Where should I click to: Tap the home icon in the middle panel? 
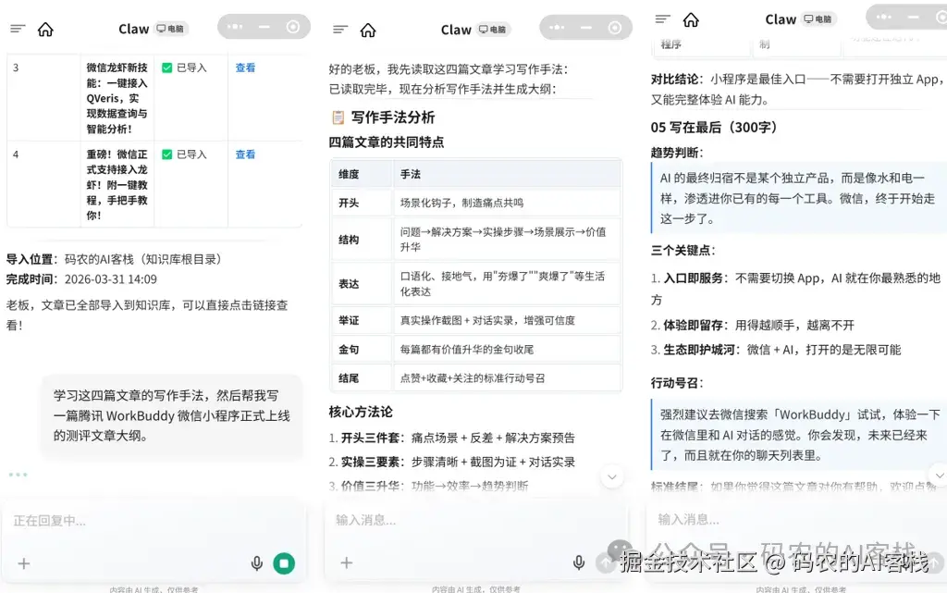click(x=368, y=30)
